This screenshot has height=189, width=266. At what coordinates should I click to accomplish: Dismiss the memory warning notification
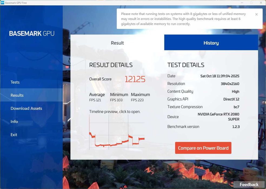tap(256, 14)
